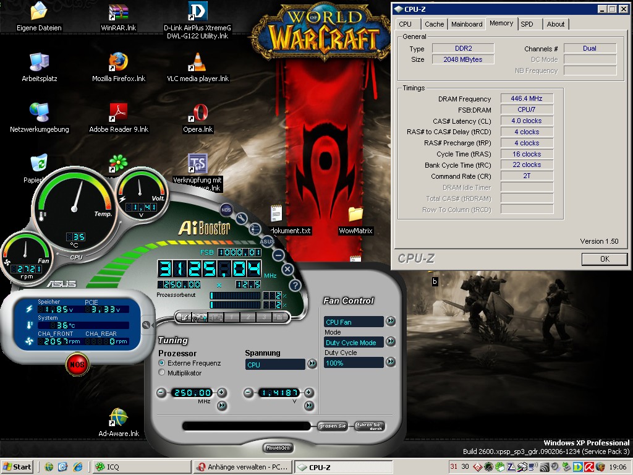
Task: Select the Multiplikator radio option
Action: (162, 372)
